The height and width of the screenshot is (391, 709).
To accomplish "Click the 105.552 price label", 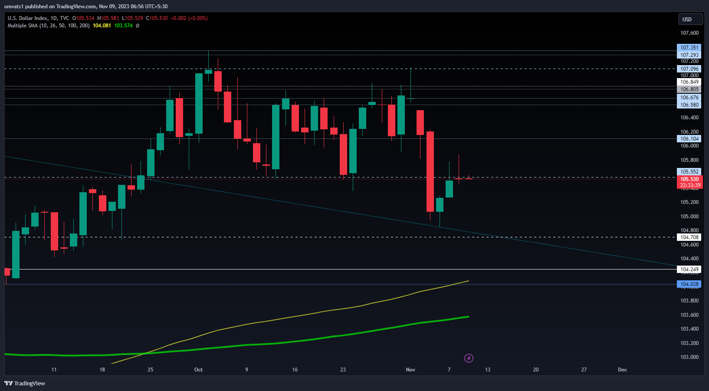I will (x=689, y=172).
